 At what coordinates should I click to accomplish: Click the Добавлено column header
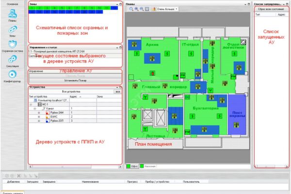(14, 182)
